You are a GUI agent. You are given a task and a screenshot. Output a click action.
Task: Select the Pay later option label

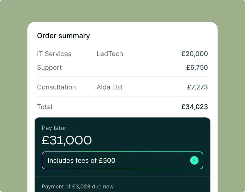pos(54,128)
